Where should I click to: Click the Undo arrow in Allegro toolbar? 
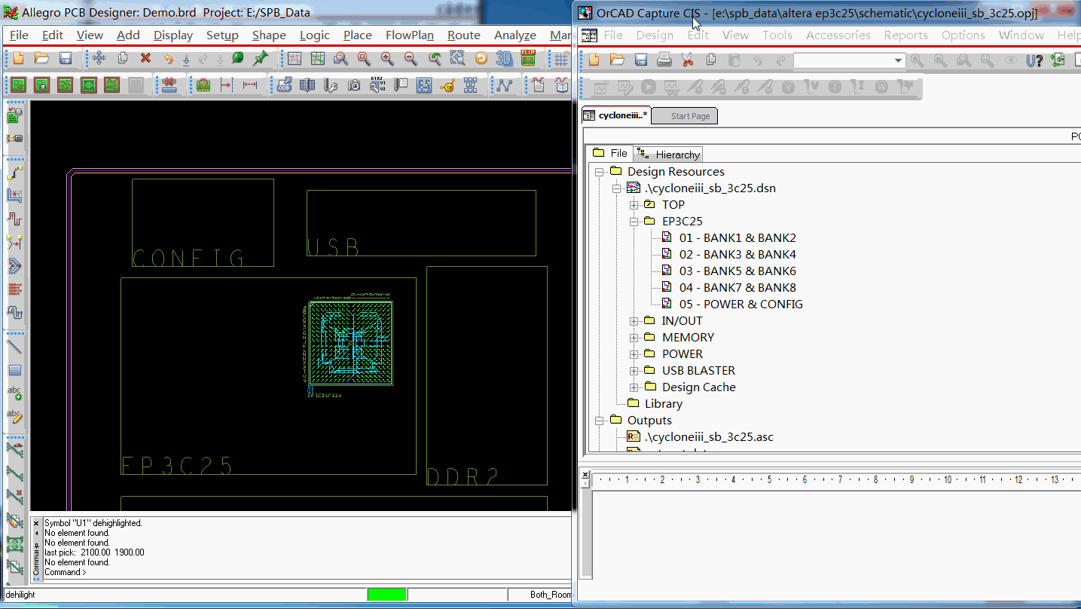click(169, 59)
